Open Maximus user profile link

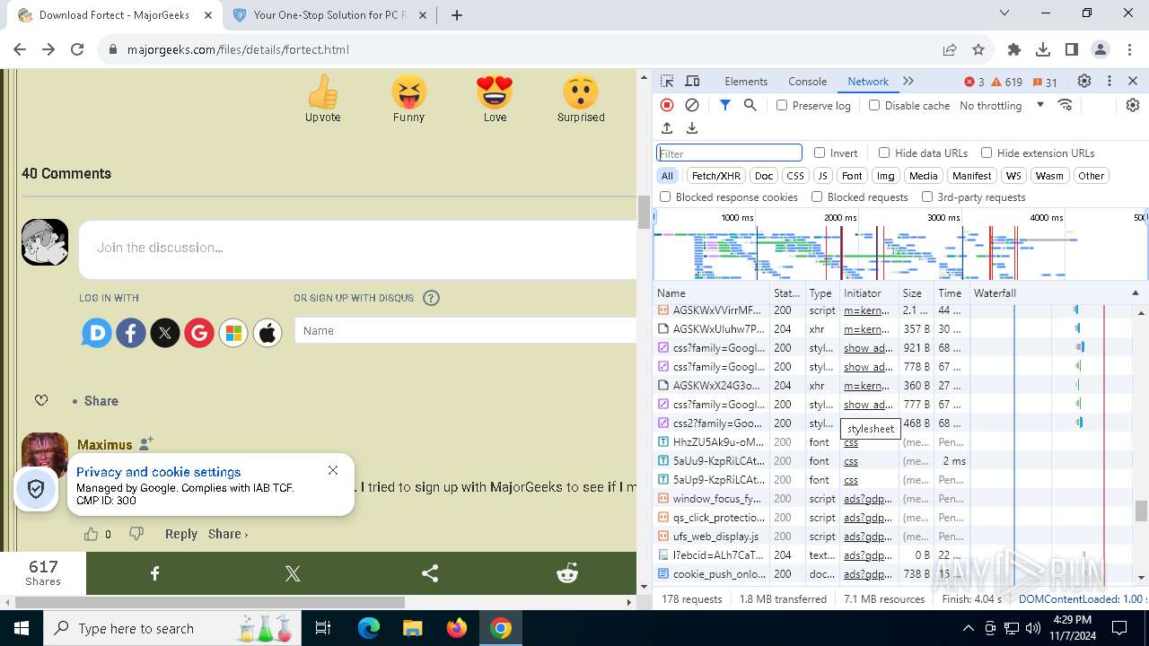(x=104, y=445)
